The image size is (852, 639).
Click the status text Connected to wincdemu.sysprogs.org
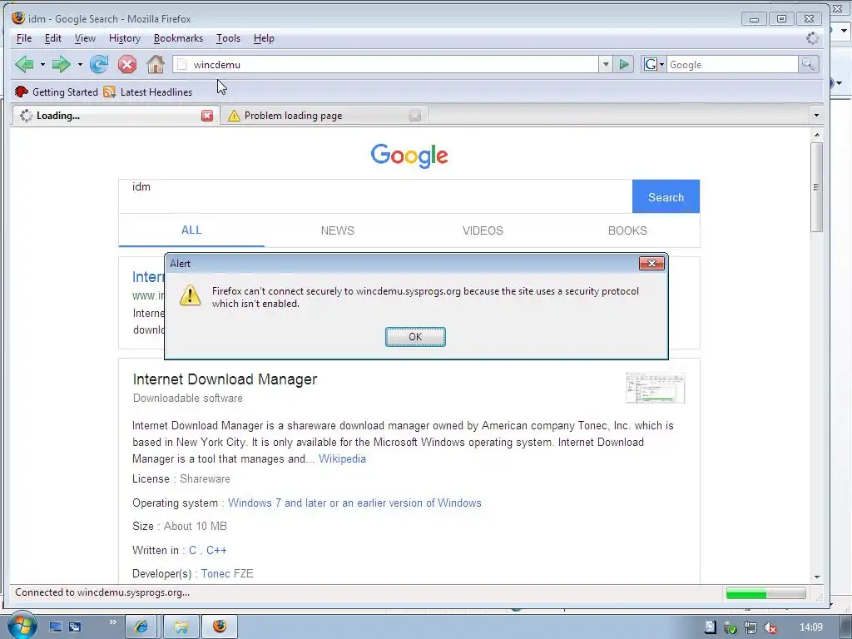pyautogui.click(x=102, y=592)
